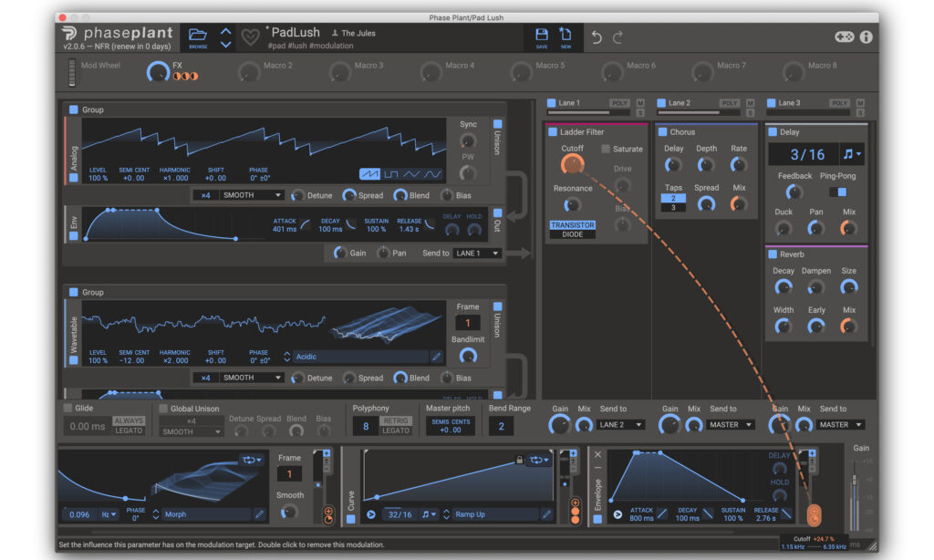Select the Lane 2 header
Image resolution: width=934 pixels, height=560 pixels.
[x=679, y=103]
